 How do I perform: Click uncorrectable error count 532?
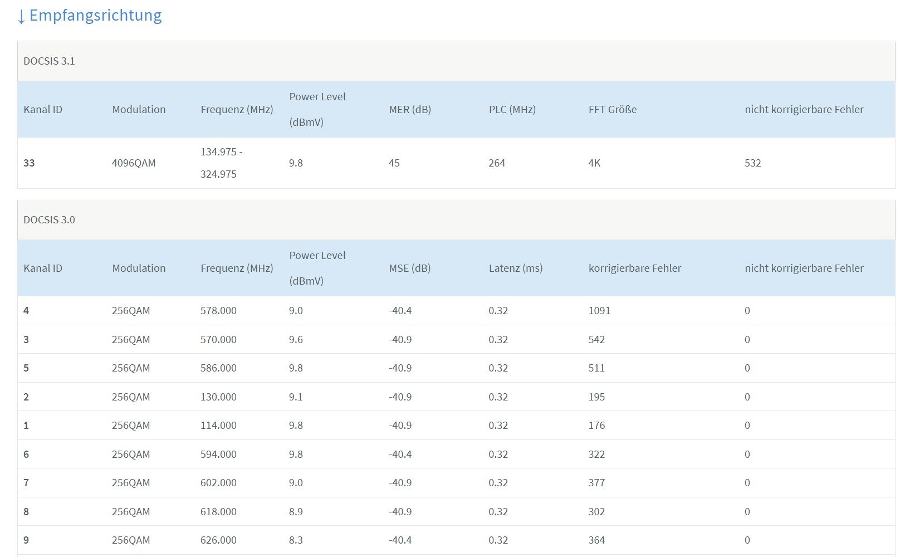pos(753,163)
